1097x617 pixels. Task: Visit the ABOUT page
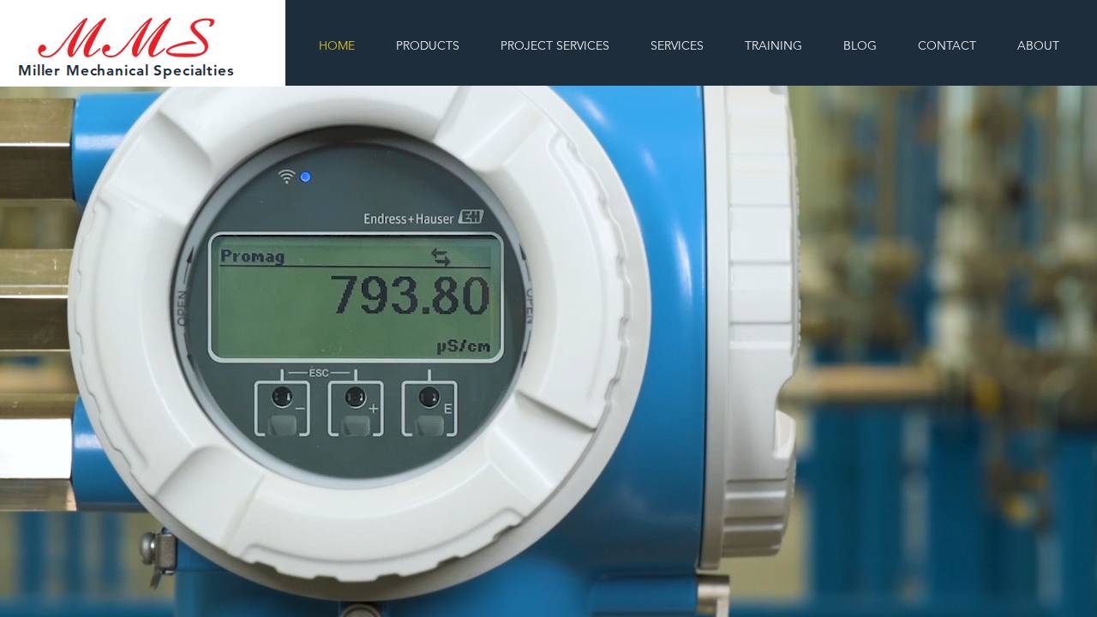tap(1038, 45)
